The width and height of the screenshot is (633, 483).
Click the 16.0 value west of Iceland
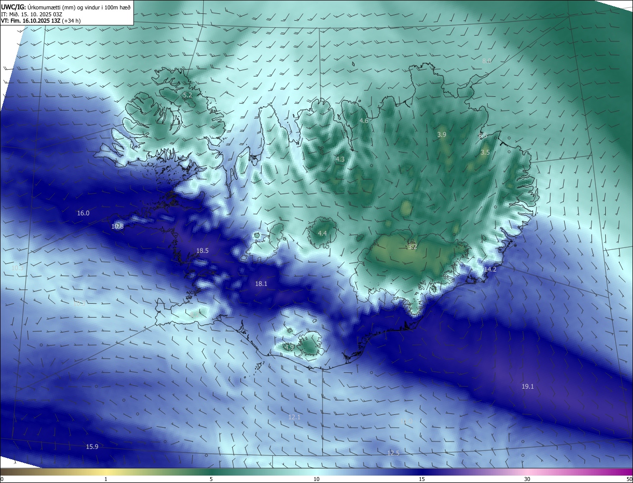coord(83,213)
